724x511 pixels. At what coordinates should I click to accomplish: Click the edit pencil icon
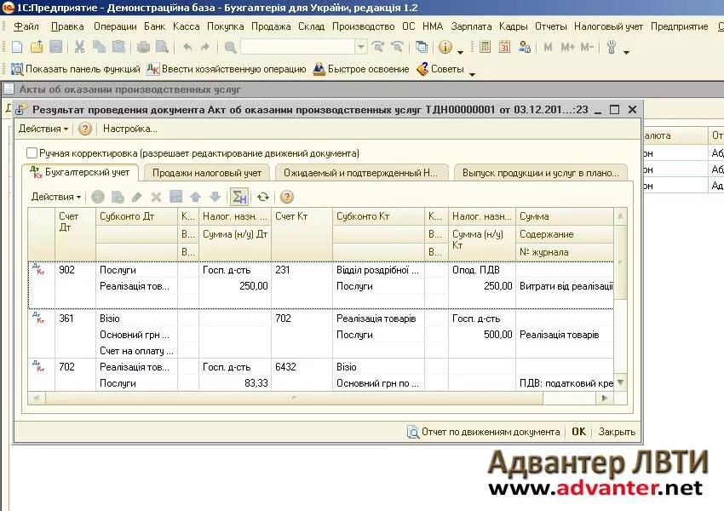coord(136,197)
